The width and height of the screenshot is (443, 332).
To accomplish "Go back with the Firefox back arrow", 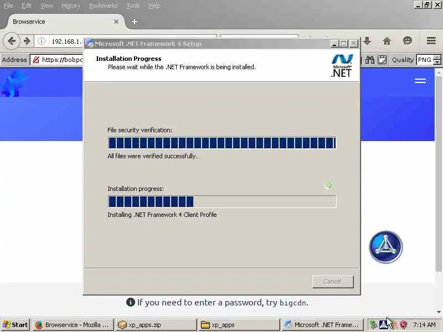I will [11, 41].
